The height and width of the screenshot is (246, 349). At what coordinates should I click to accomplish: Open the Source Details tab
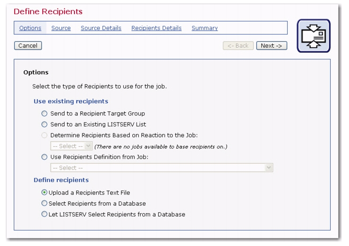click(x=101, y=28)
